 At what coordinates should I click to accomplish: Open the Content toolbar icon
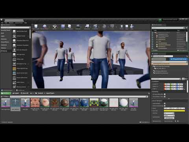pos(63,26)
